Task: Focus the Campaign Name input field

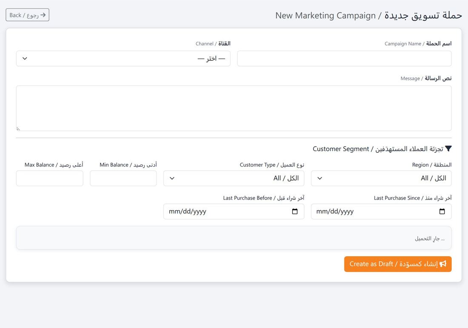Action: pos(344,59)
